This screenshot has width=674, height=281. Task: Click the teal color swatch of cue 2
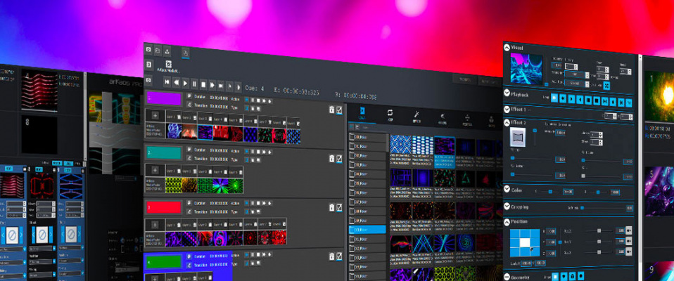pyautogui.click(x=164, y=152)
